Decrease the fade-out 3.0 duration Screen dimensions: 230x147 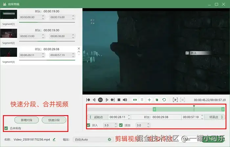coord(148,127)
